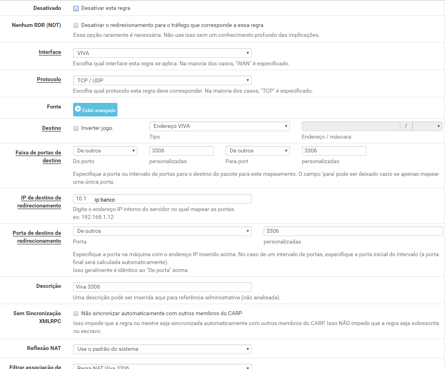
Task: Enable the 'Desativar esta regra' checkbox
Action: click(76, 8)
